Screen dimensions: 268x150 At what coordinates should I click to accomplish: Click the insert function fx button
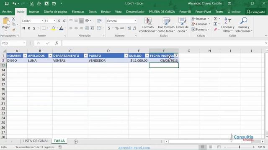(57, 43)
